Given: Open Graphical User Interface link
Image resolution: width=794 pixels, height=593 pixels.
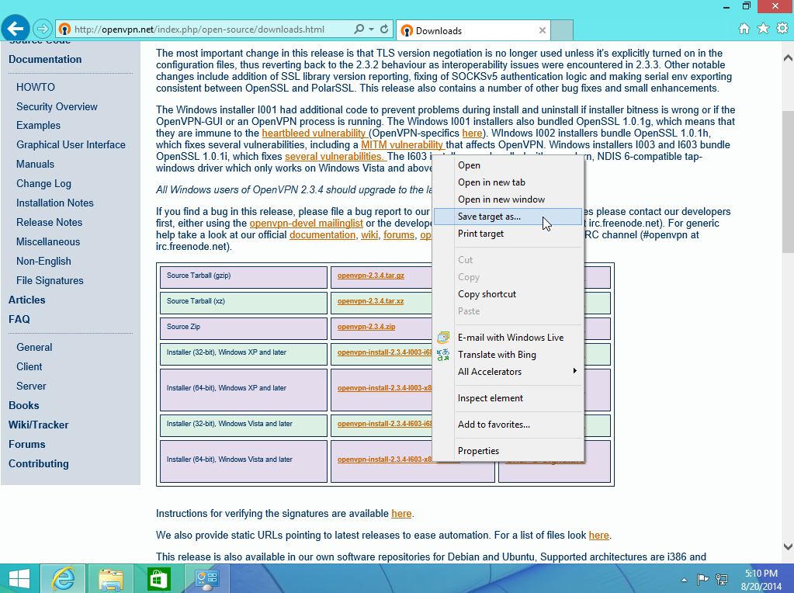Looking at the screenshot, I should [71, 145].
